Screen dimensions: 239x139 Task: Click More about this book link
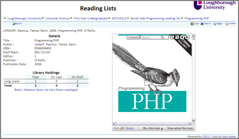pos(180,128)
